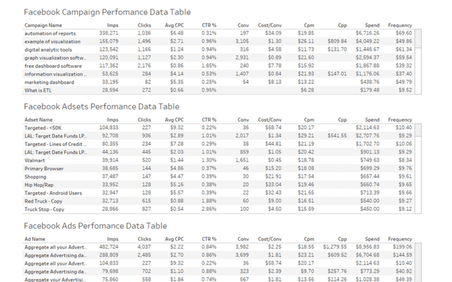Click the Frequency header in Ads table

400,239
